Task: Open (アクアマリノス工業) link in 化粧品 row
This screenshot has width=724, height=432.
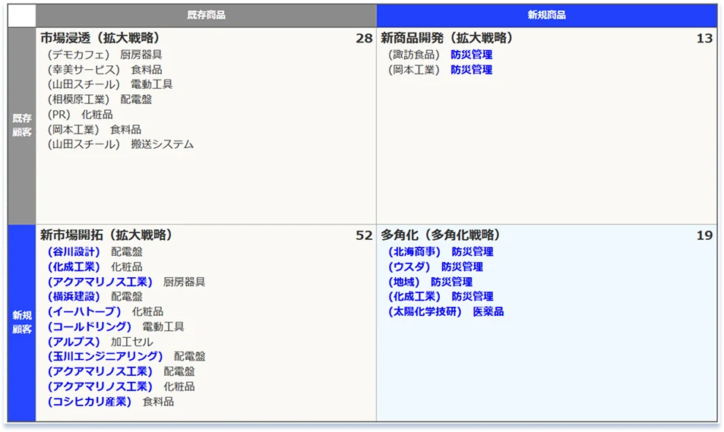Action: pyautogui.click(x=100, y=386)
